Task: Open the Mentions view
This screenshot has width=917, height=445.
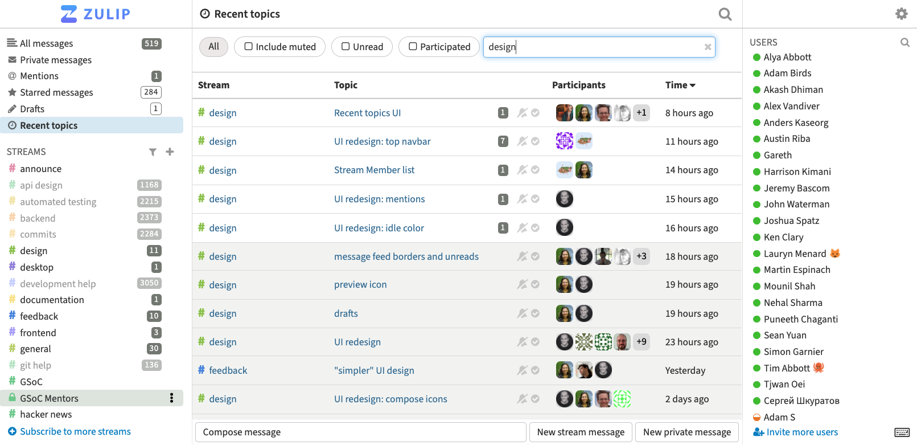Action: (x=39, y=76)
